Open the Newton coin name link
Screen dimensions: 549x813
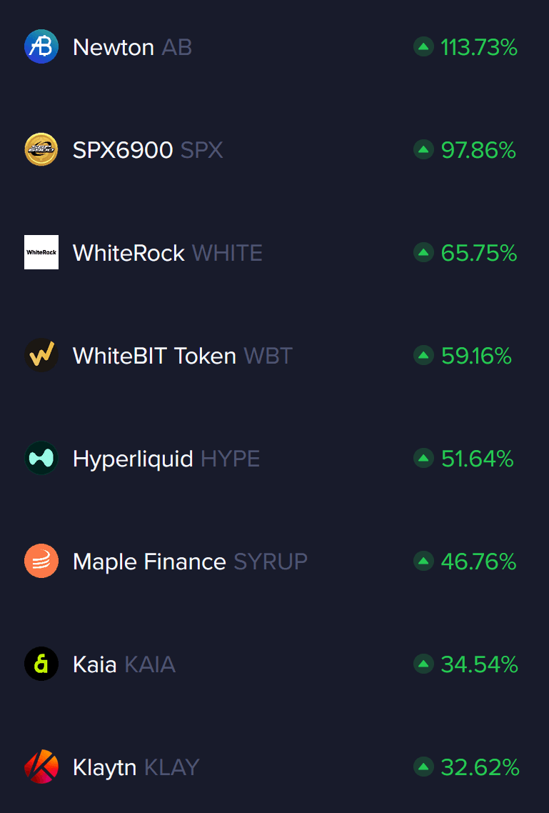114,48
